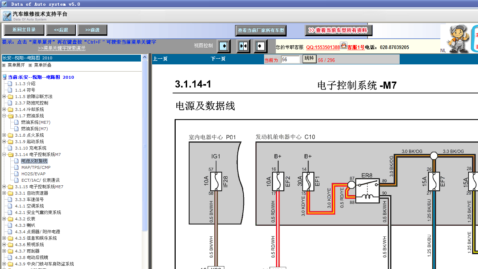
Task: Open the 4.2.1 安全气囊约束系统 tree entry
Action: (38, 212)
